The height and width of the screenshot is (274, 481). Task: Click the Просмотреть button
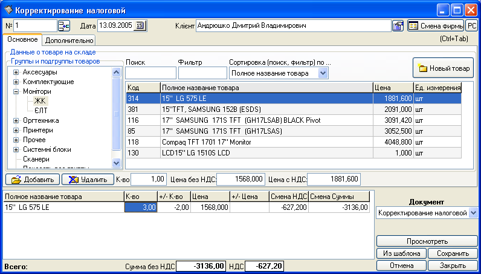pyautogui.click(x=427, y=241)
